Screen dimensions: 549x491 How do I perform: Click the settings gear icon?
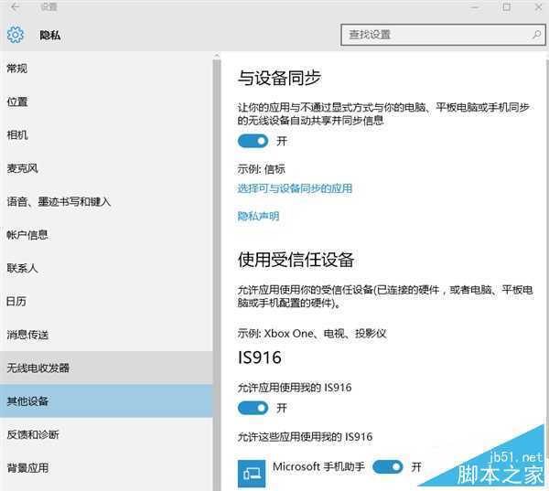pos(16,35)
